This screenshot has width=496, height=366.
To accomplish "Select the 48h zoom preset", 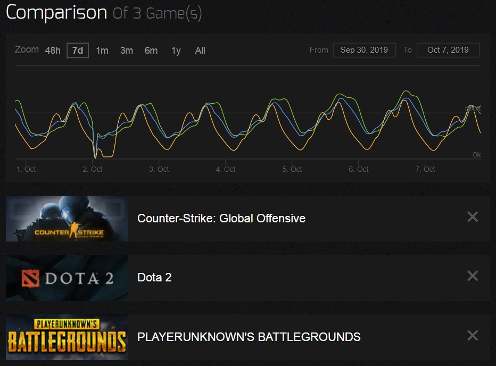I will coord(52,51).
